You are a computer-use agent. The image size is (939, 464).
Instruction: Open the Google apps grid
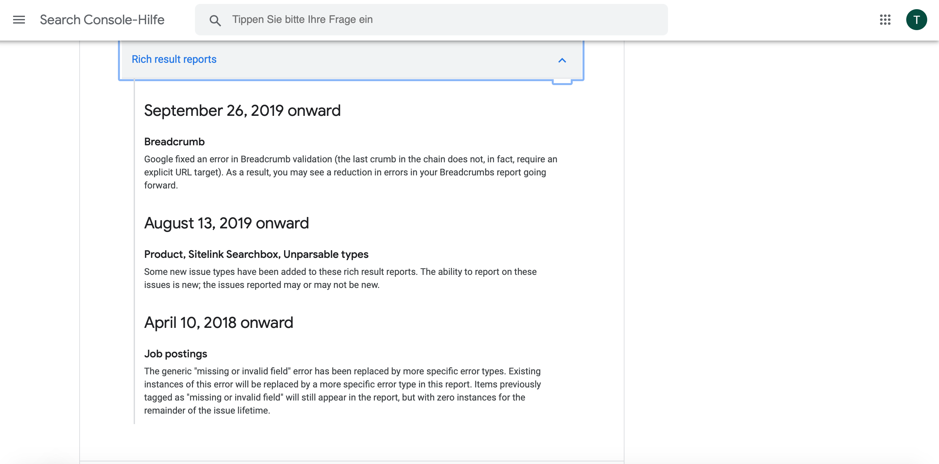click(x=885, y=20)
